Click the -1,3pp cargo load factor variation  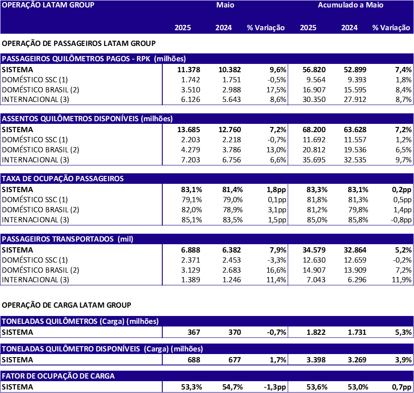tap(275, 387)
